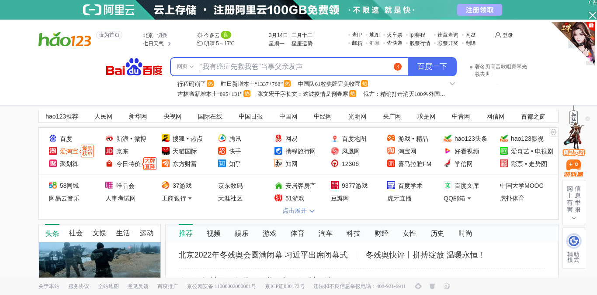The image size is (597, 295).
Task: Expand the hot news list chevron
Action: coord(452,84)
